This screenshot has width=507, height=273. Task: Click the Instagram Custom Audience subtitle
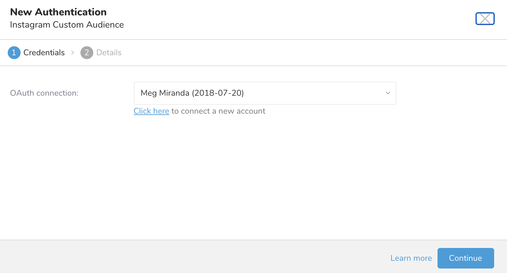[67, 25]
